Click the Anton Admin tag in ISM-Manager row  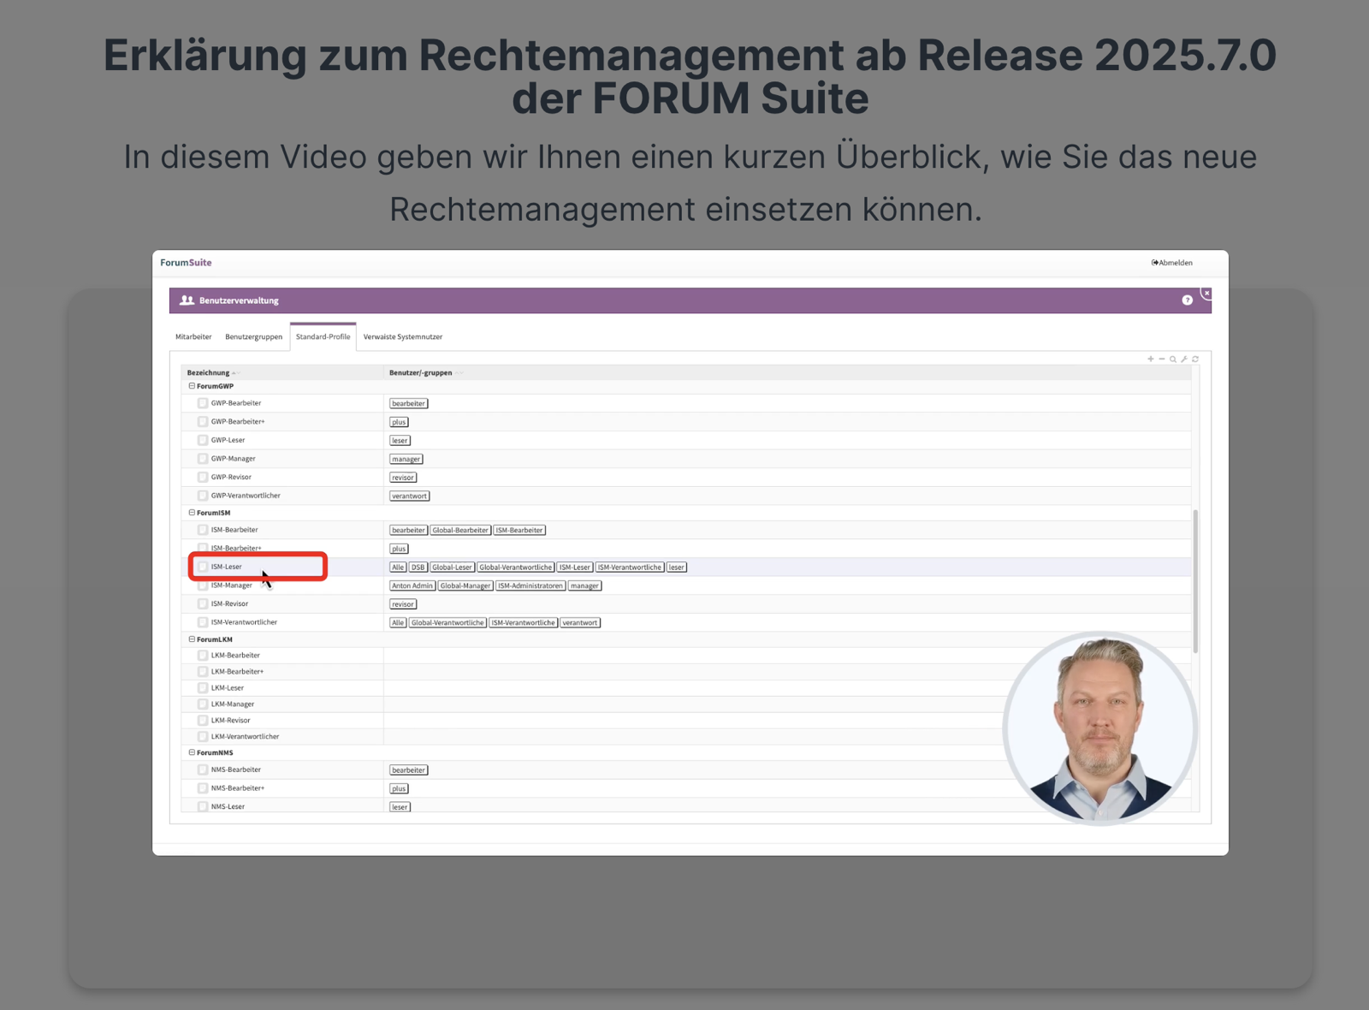pos(412,586)
